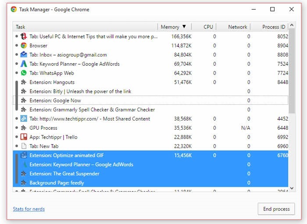Select Extension: Google Now row
Screen dimensions: 307x224
(150, 100)
